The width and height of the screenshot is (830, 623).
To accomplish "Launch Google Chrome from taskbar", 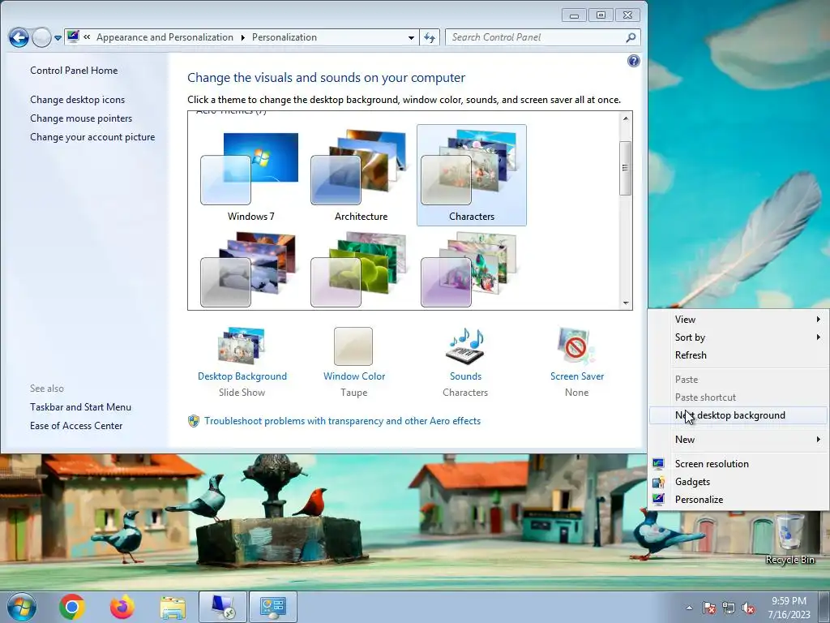I will point(72,607).
